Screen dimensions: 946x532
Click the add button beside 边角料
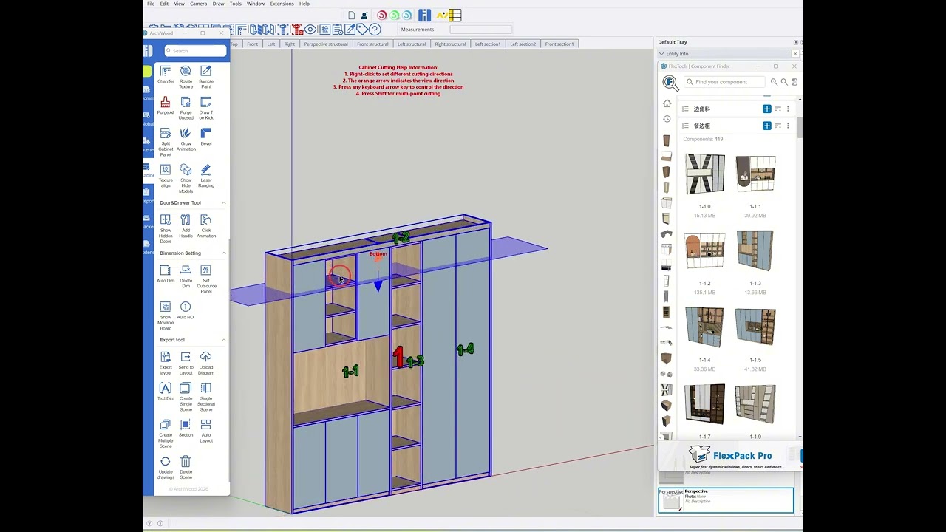[x=767, y=109]
